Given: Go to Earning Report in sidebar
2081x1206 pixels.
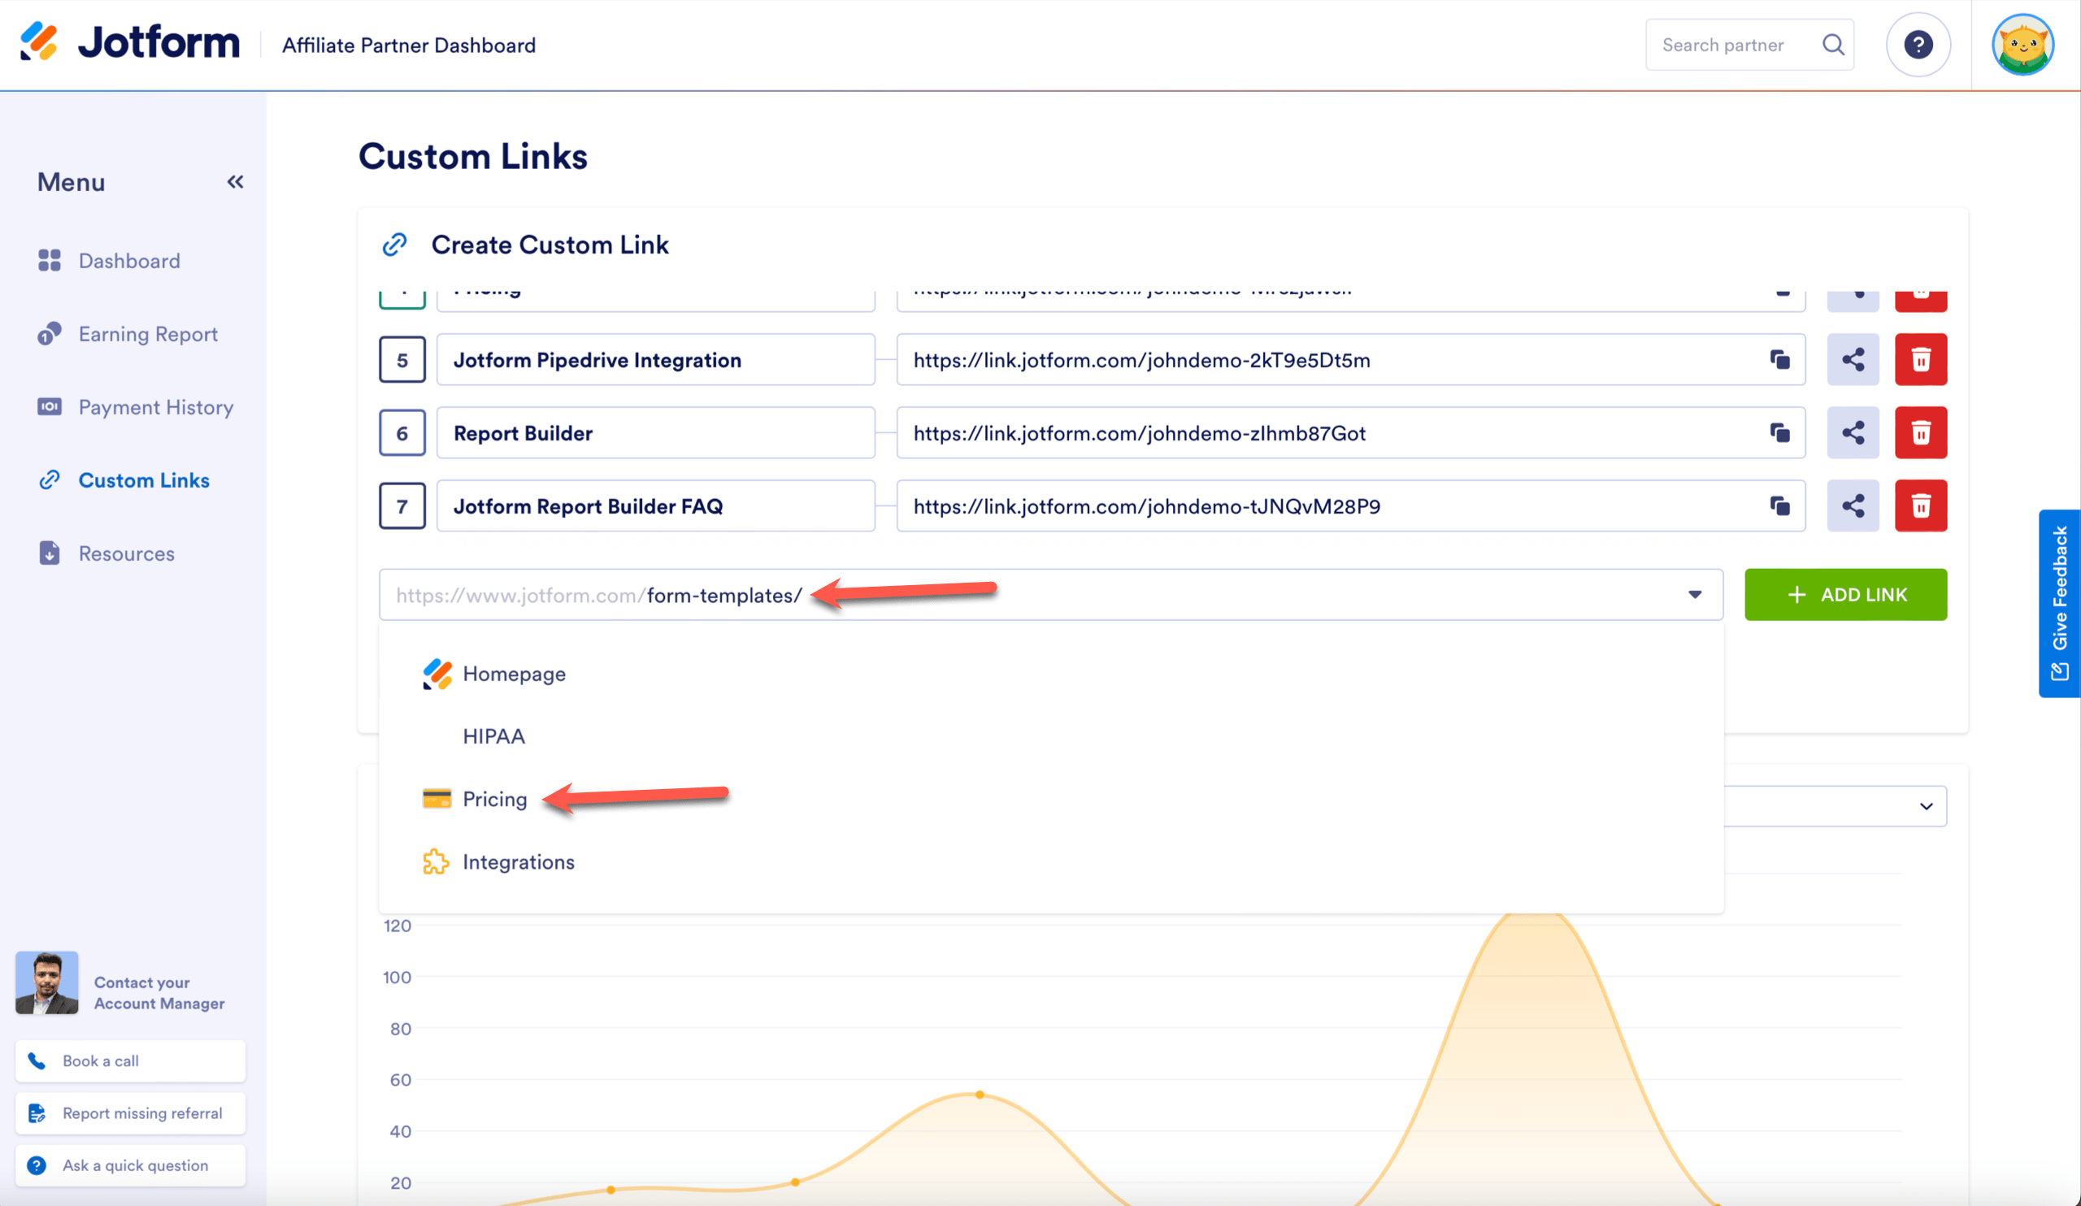Looking at the screenshot, I should (148, 334).
